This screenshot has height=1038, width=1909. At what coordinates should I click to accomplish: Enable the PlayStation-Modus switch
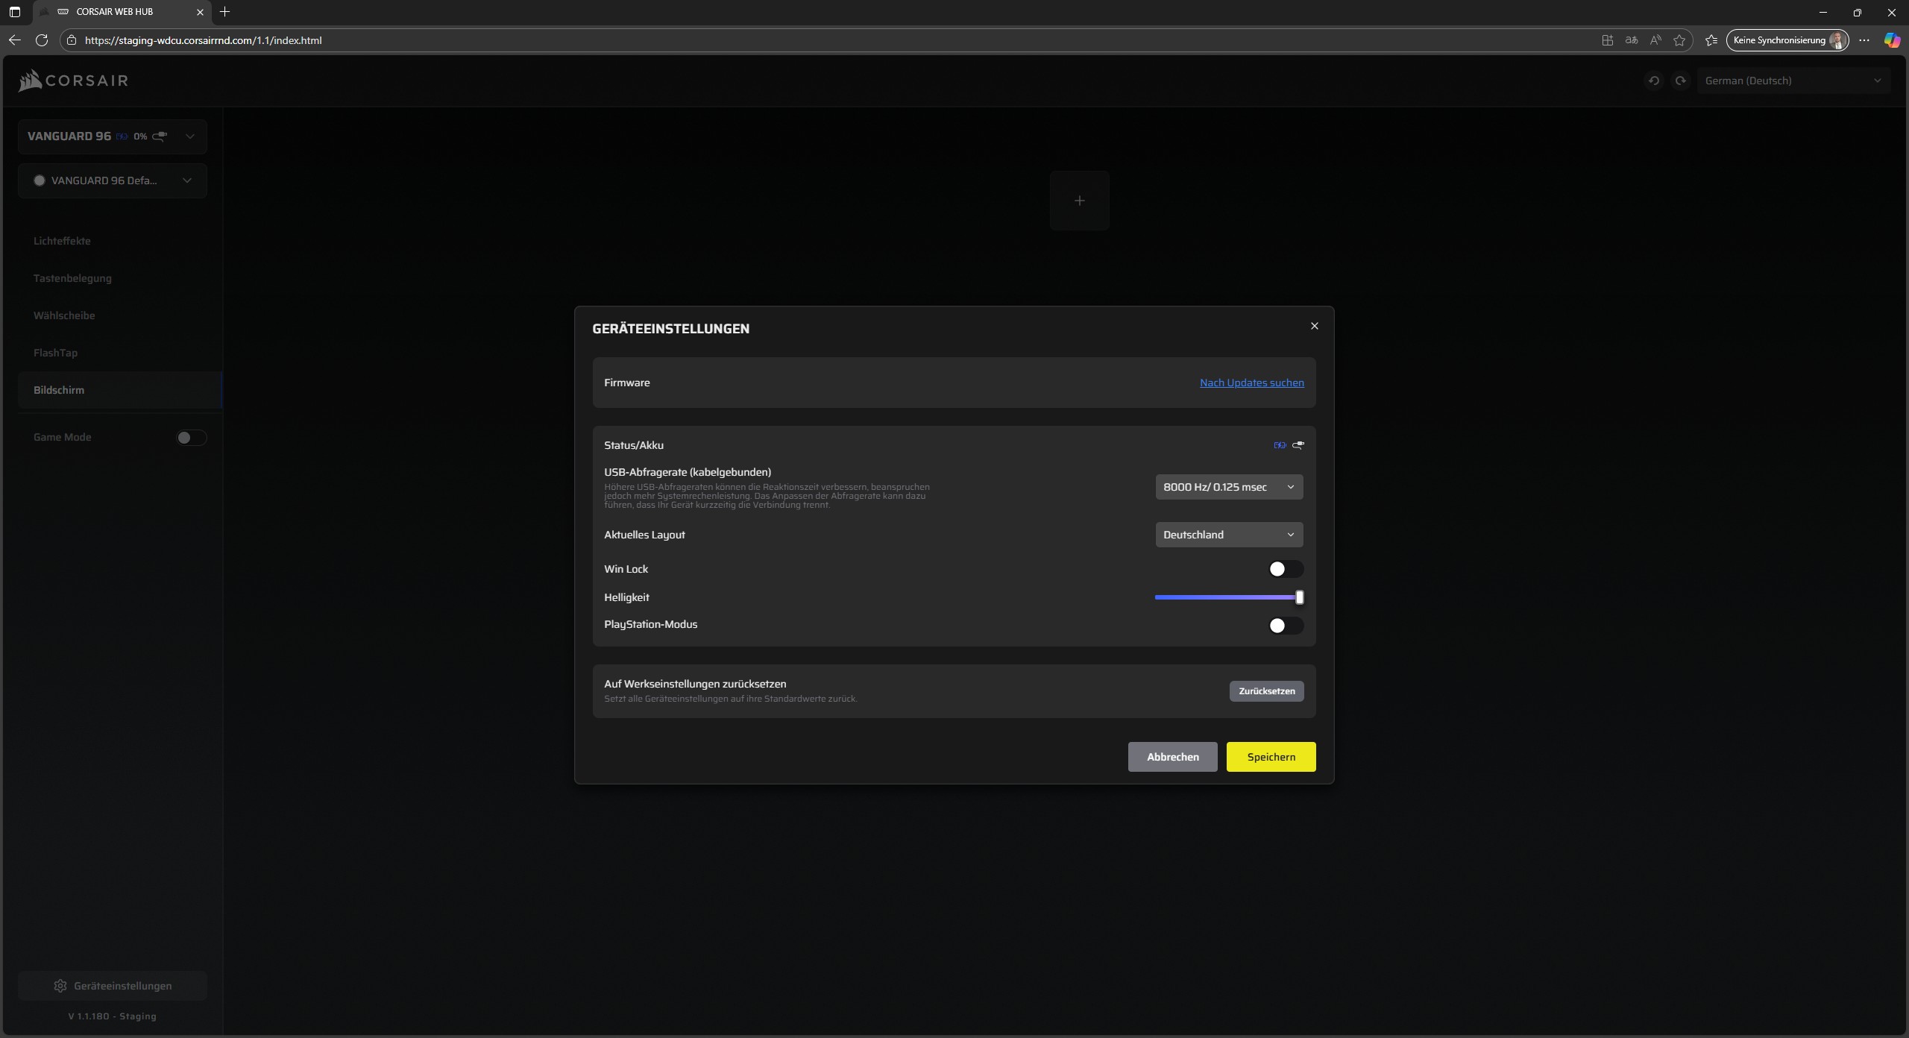point(1285,626)
